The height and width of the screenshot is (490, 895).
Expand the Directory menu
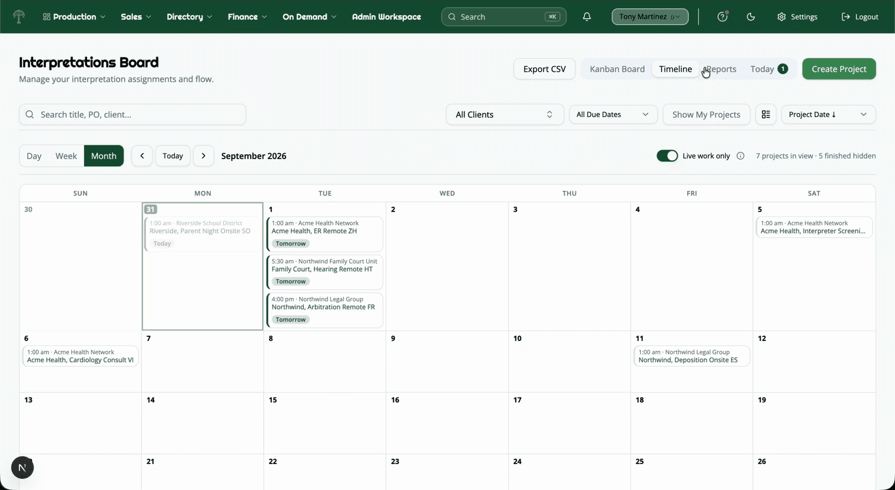pyautogui.click(x=189, y=16)
